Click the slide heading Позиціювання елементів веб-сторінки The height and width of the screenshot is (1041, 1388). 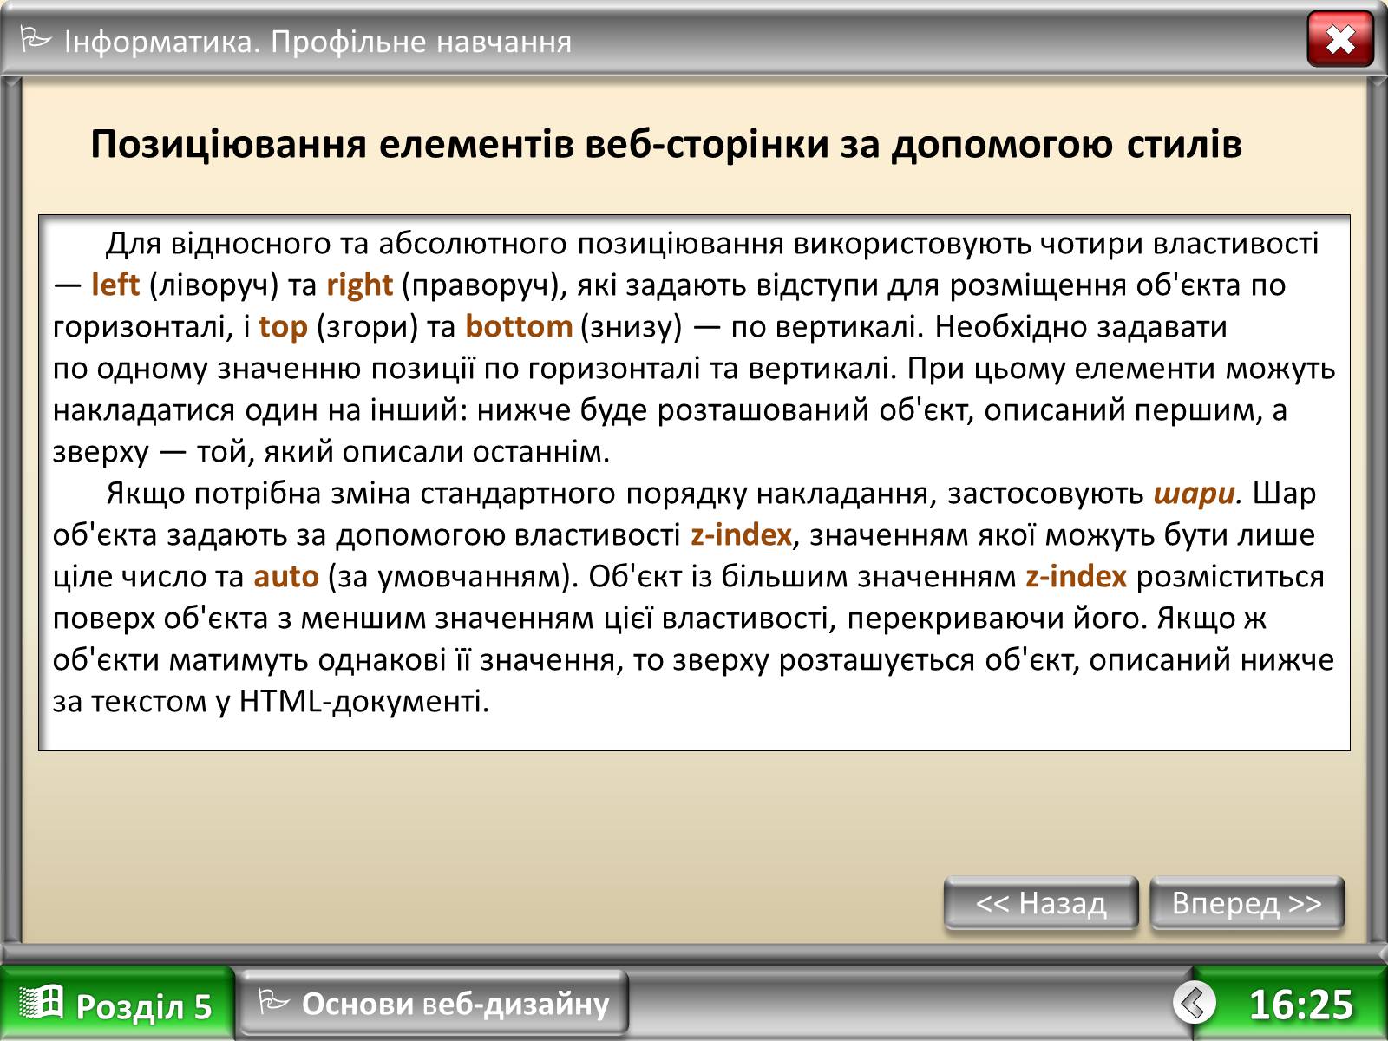[x=666, y=145]
